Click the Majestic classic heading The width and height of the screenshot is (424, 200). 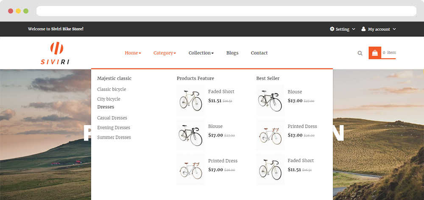tap(114, 79)
